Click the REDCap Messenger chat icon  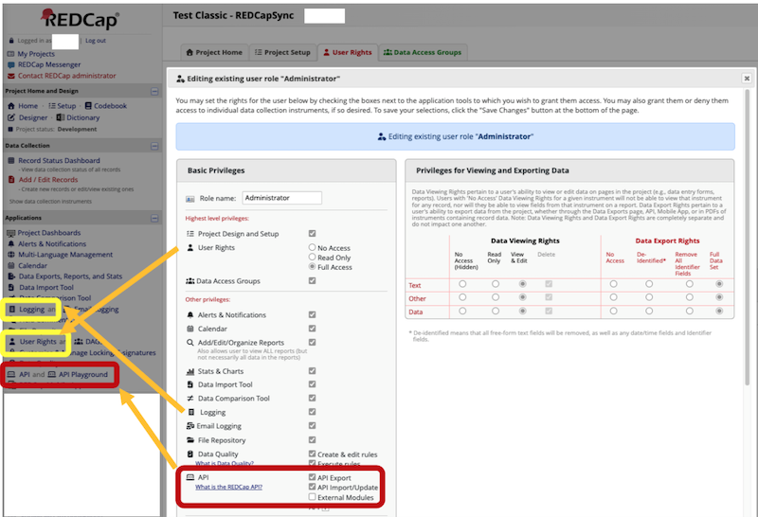click(11, 64)
